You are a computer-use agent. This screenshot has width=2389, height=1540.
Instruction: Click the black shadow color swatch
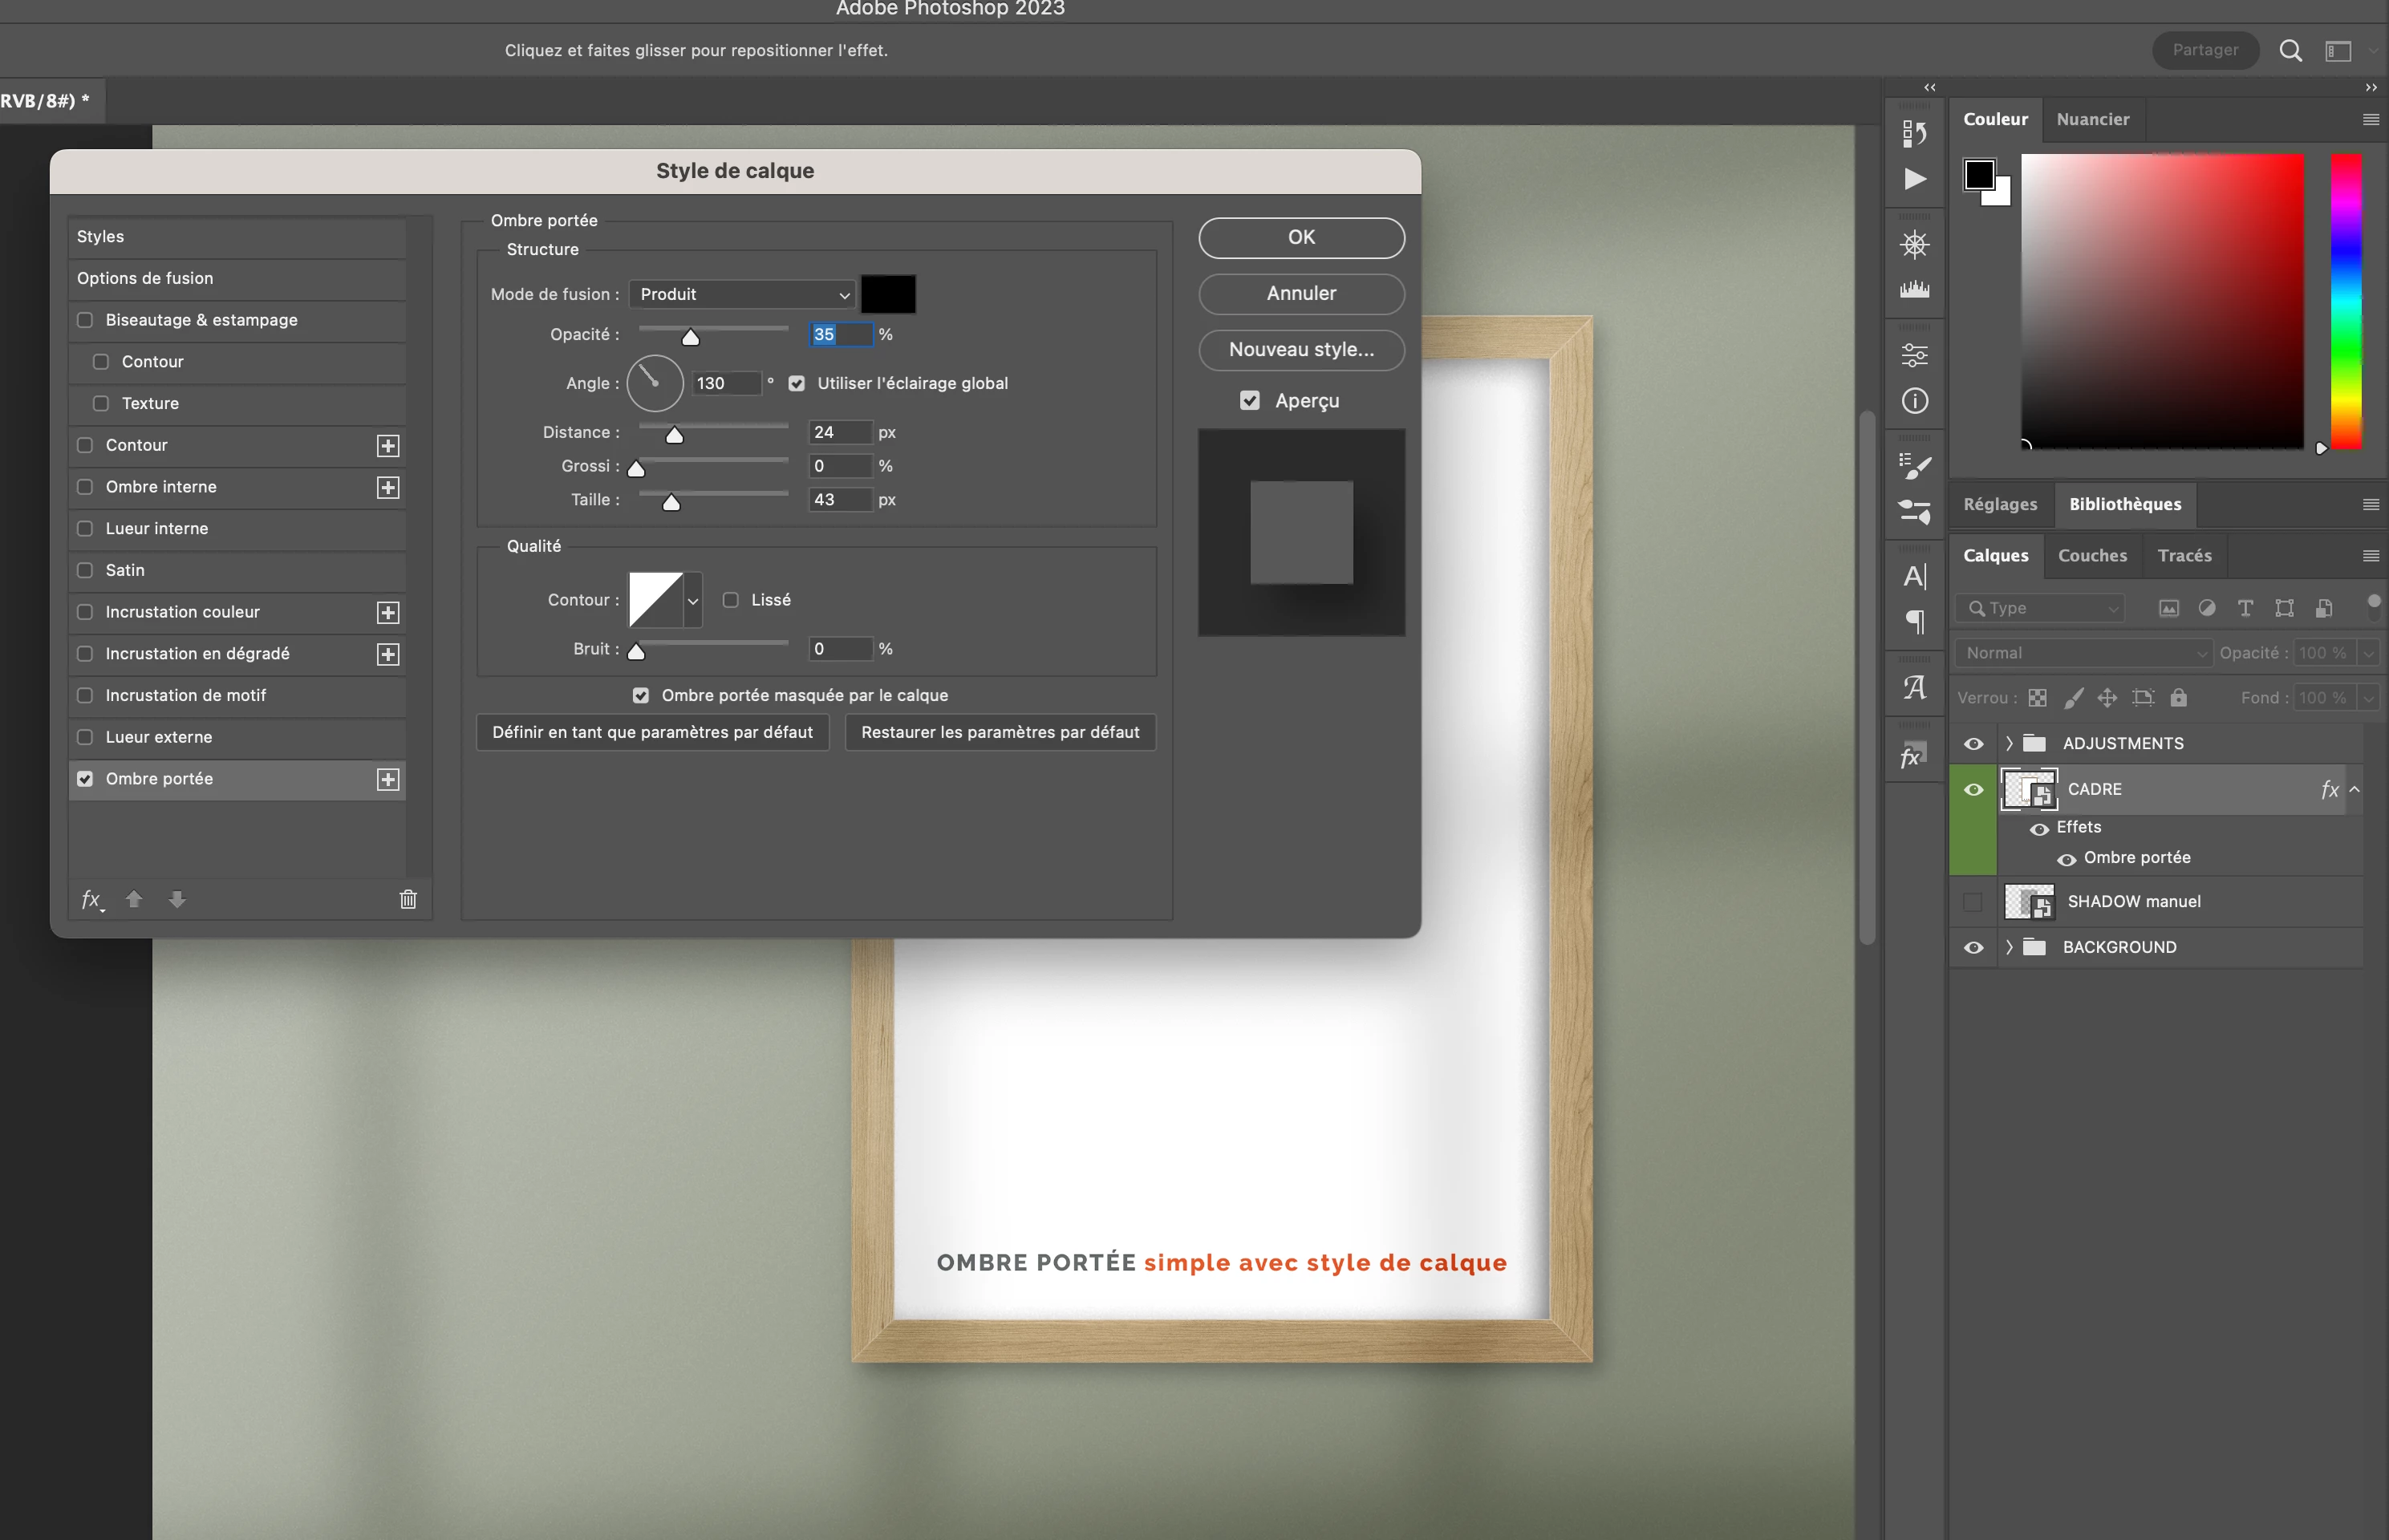pyautogui.click(x=888, y=294)
